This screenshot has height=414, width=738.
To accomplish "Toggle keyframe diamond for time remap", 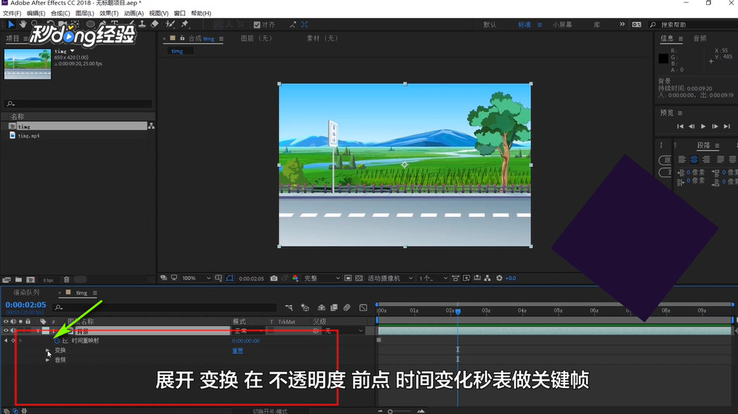I will [13, 341].
